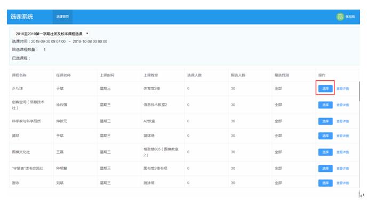This screenshot has width=368, height=200.
Task: Click classroom A2教室
Action: coord(149,121)
